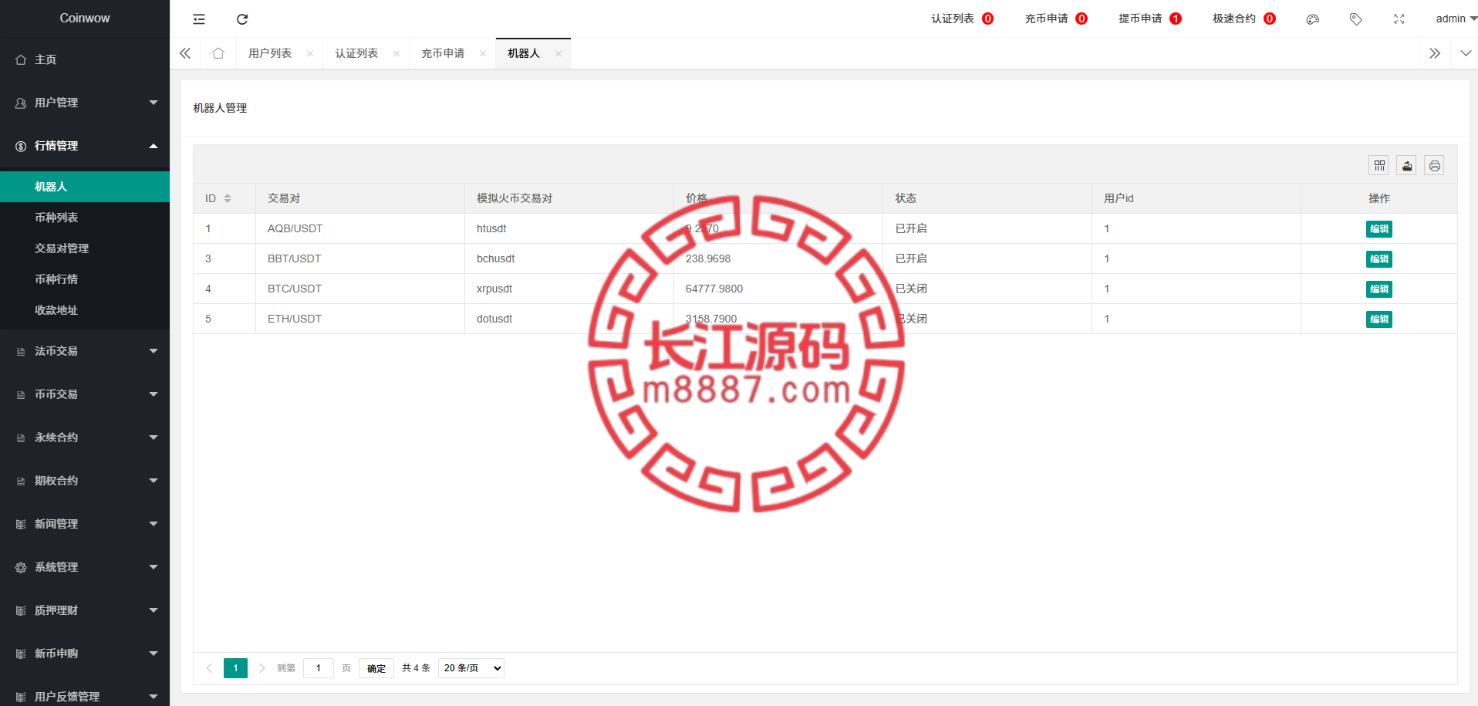1478x706 pixels.
Task: Expand the 系统管理 sidebar menu
Action: [x=85, y=567]
